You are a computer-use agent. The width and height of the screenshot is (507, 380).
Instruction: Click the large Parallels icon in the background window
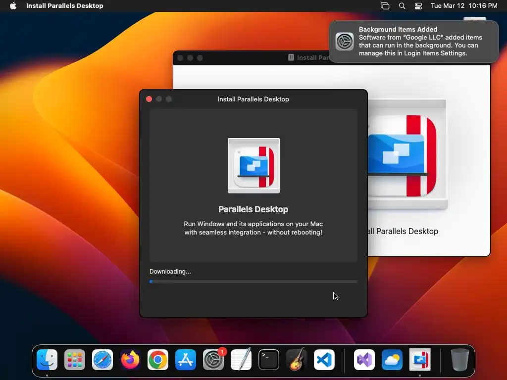[x=407, y=154]
